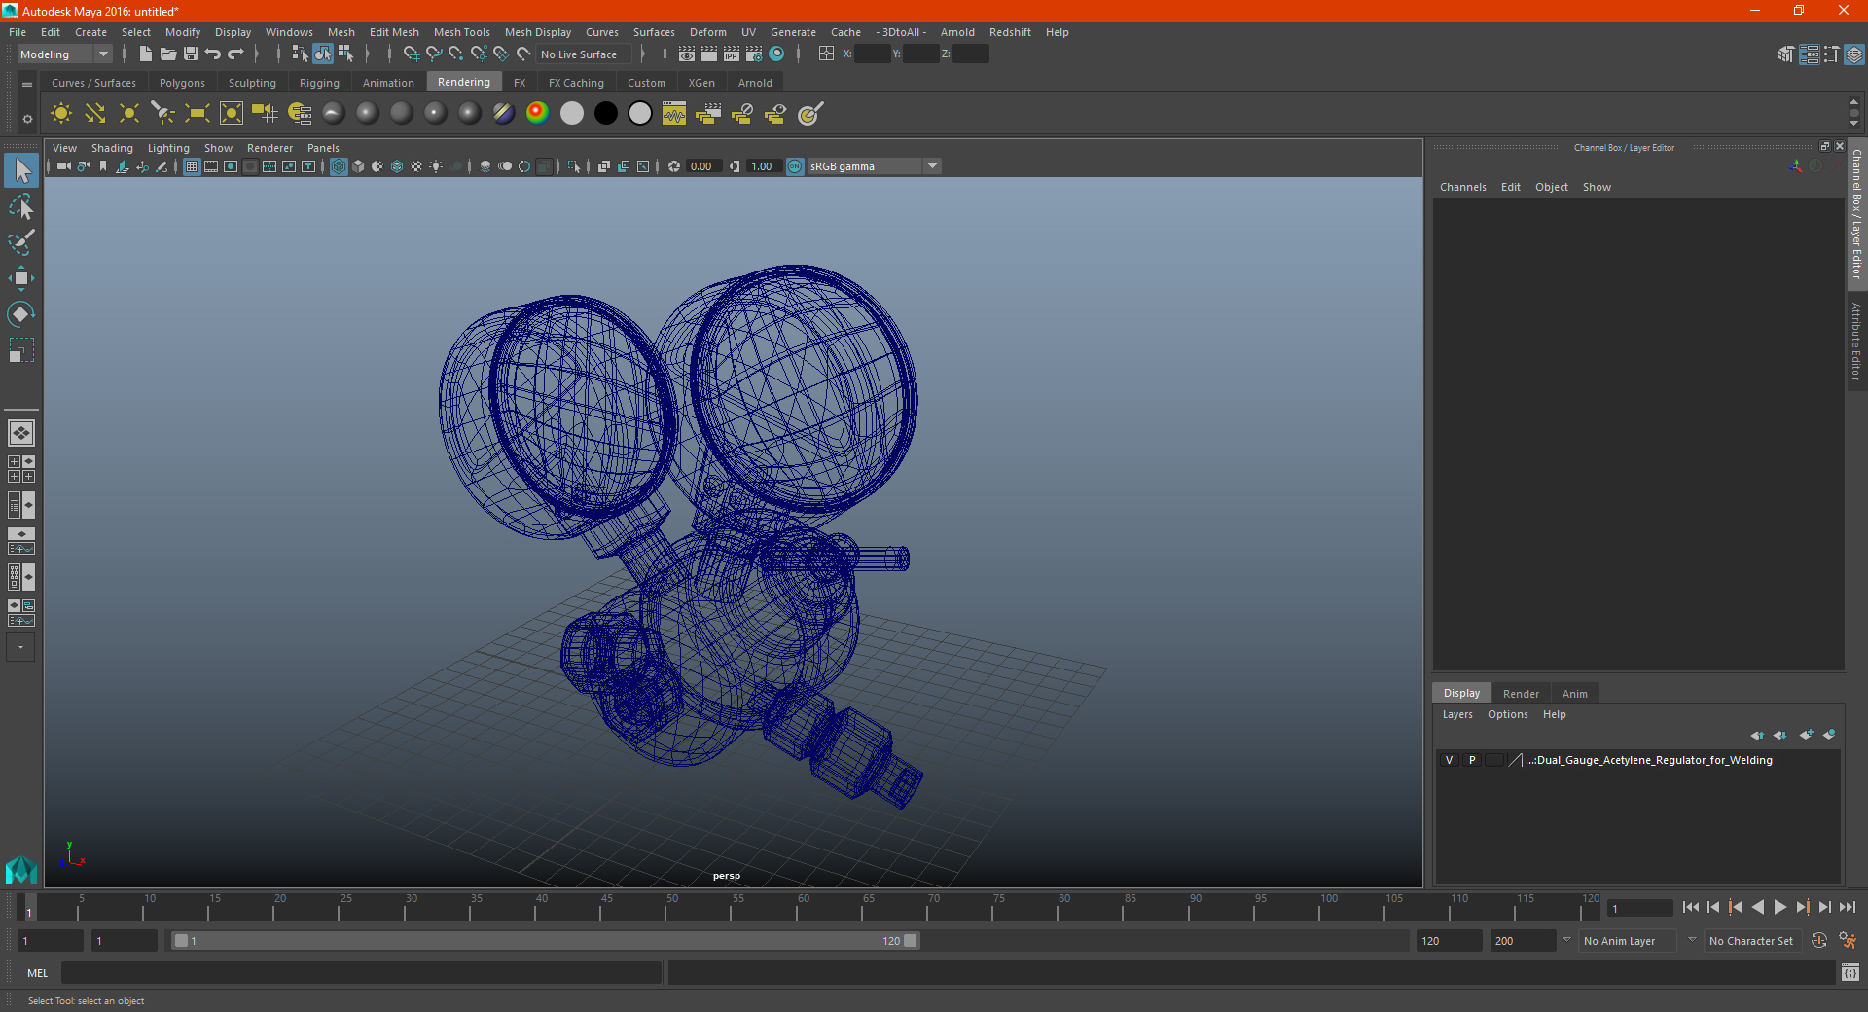
Task: Toggle P playback of regulator layer
Action: [1472, 760]
